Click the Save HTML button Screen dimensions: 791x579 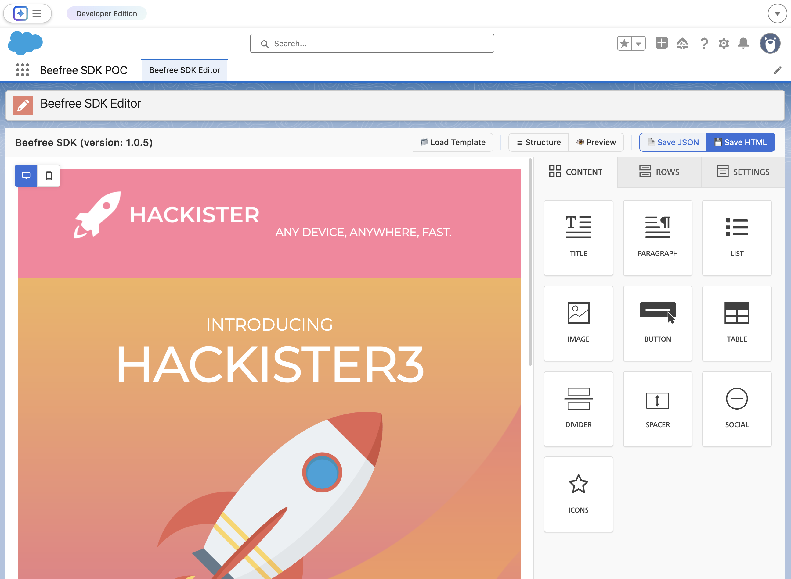click(740, 142)
